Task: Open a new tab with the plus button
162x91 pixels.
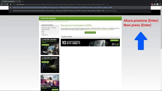Action: click(23, 2)
